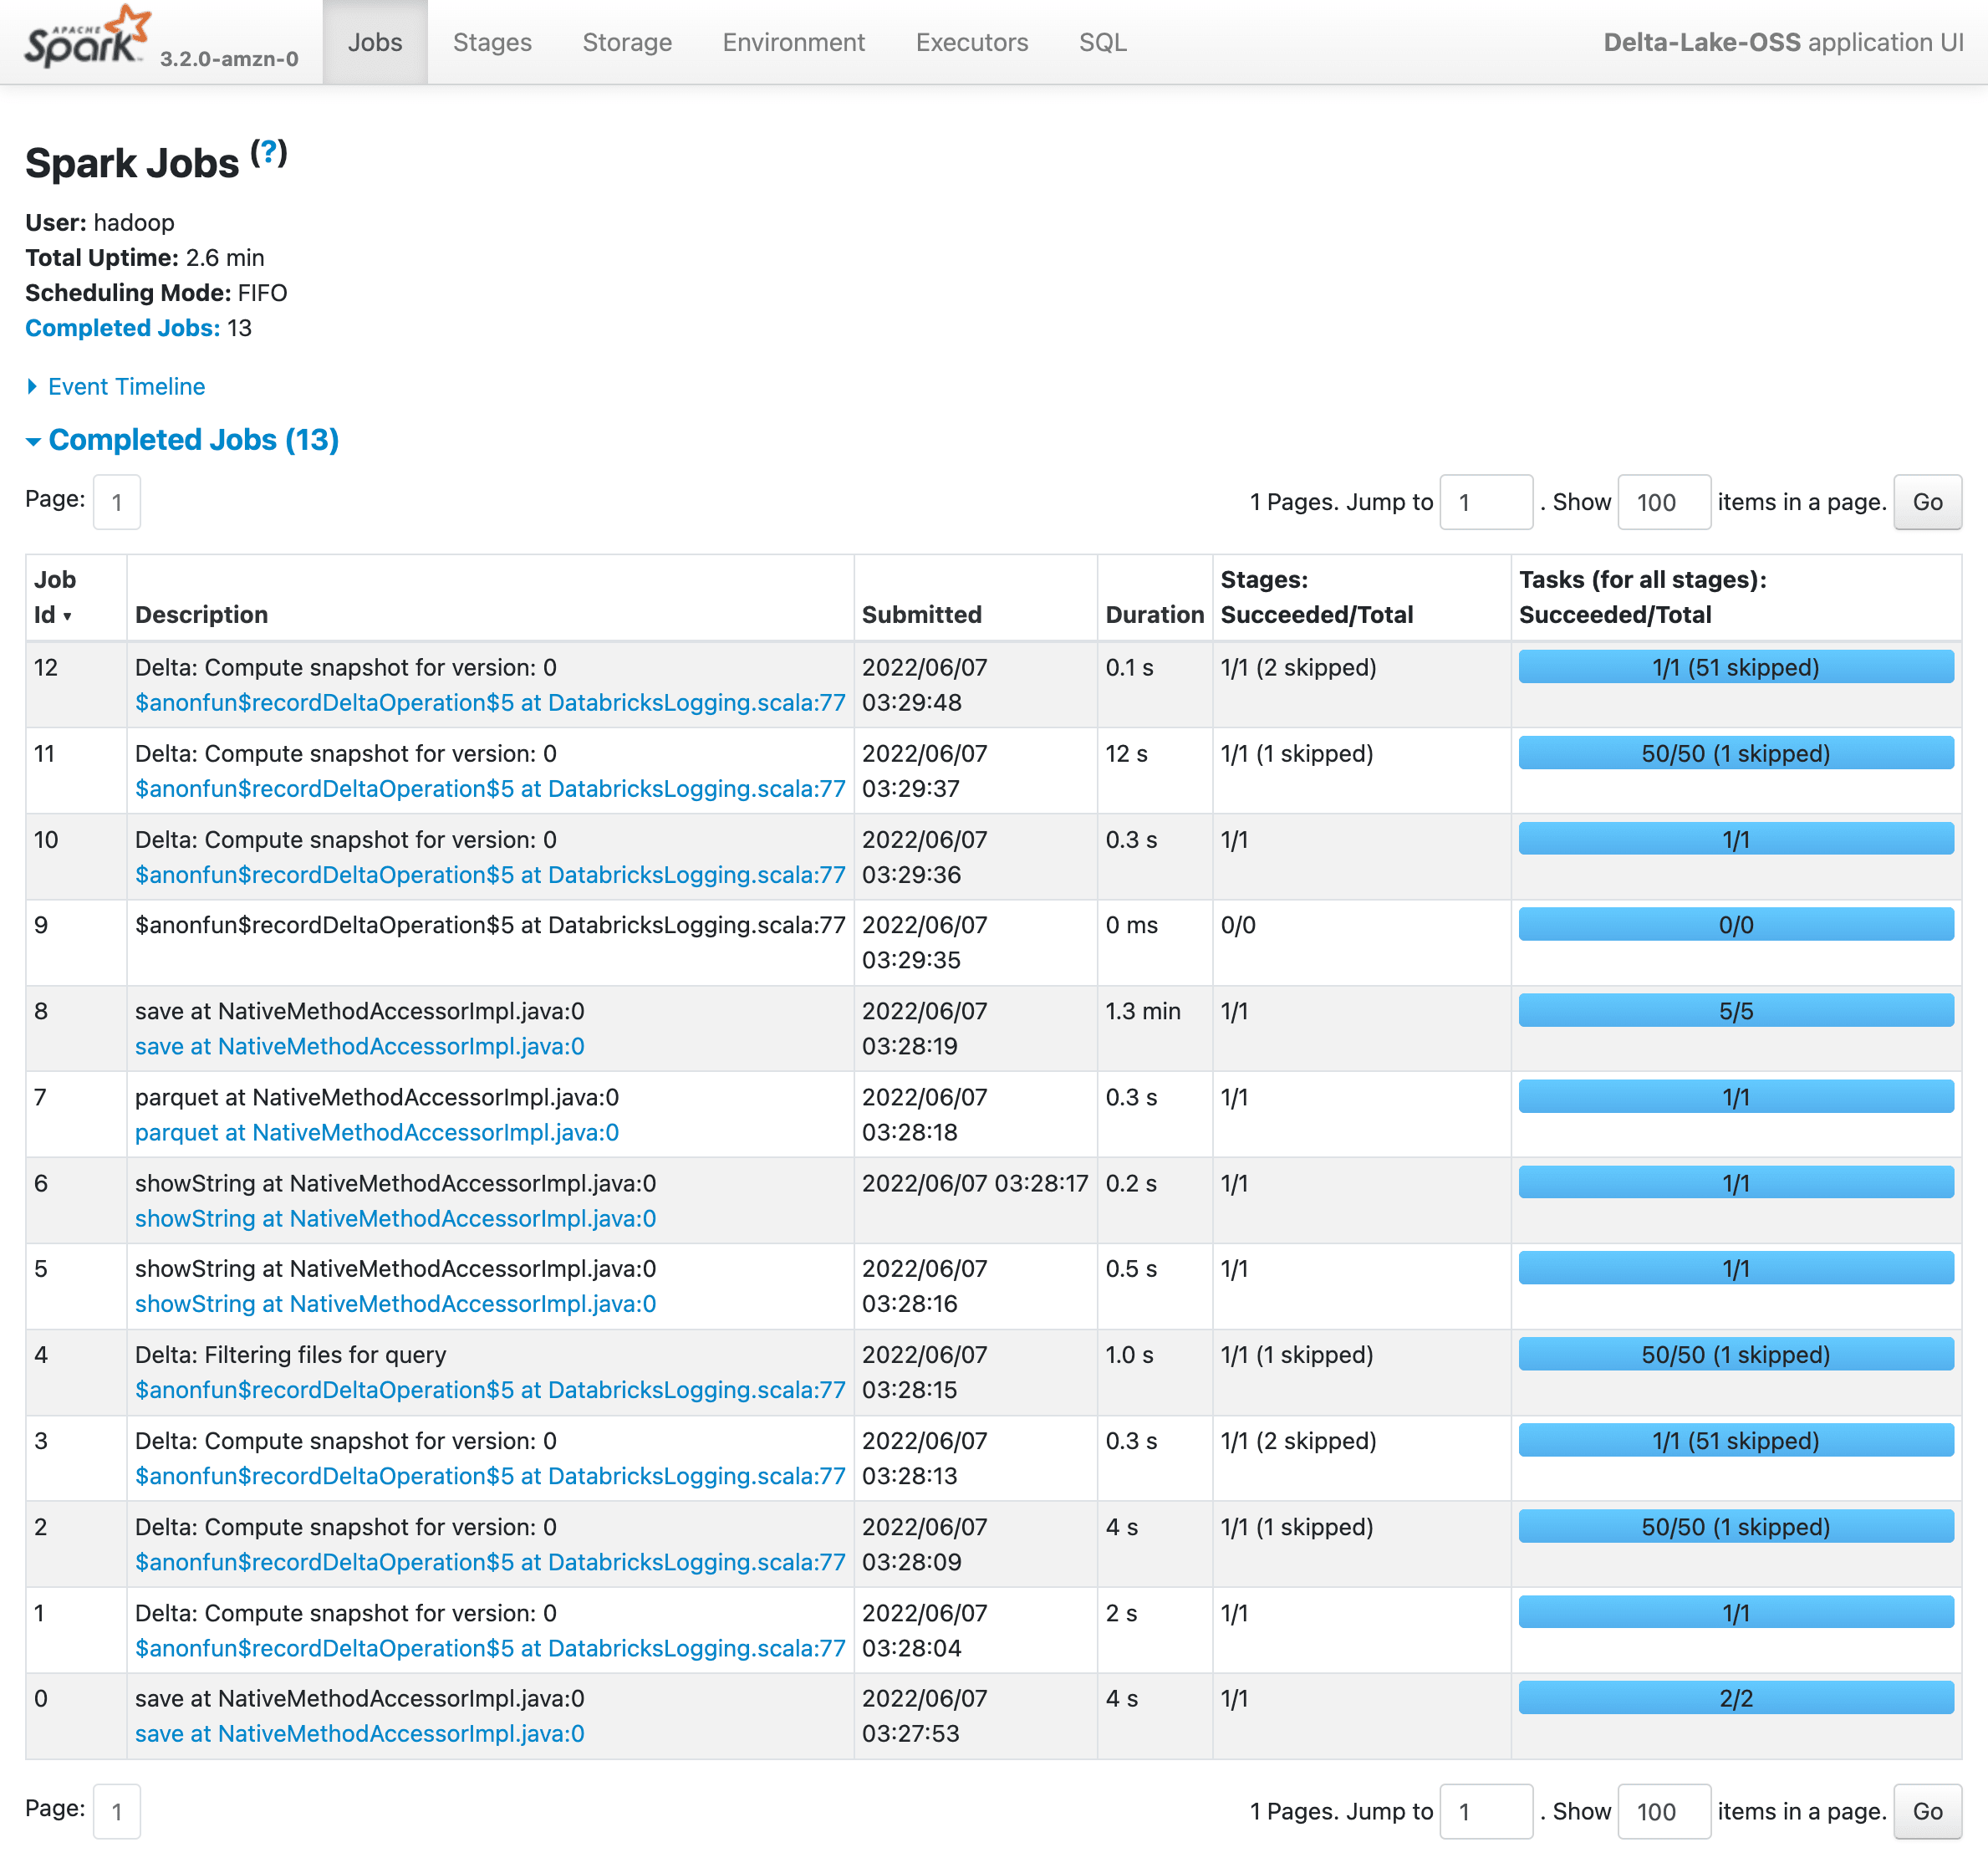Image resolution: width=1988 pixels, height=1863 pixels.
Task: Switch to the Storage tab
Action: [626, 42]
